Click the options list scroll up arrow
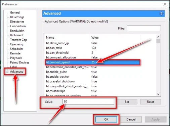The height and width of the screenshot is (126, 170). [158, 37]
